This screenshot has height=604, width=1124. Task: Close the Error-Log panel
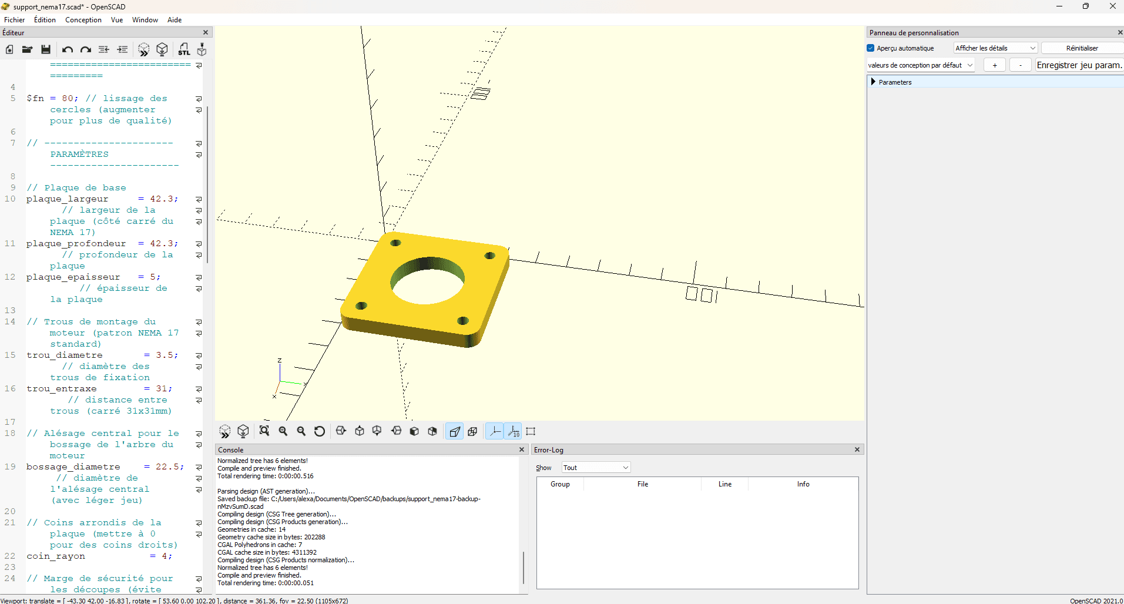(857, 449)
